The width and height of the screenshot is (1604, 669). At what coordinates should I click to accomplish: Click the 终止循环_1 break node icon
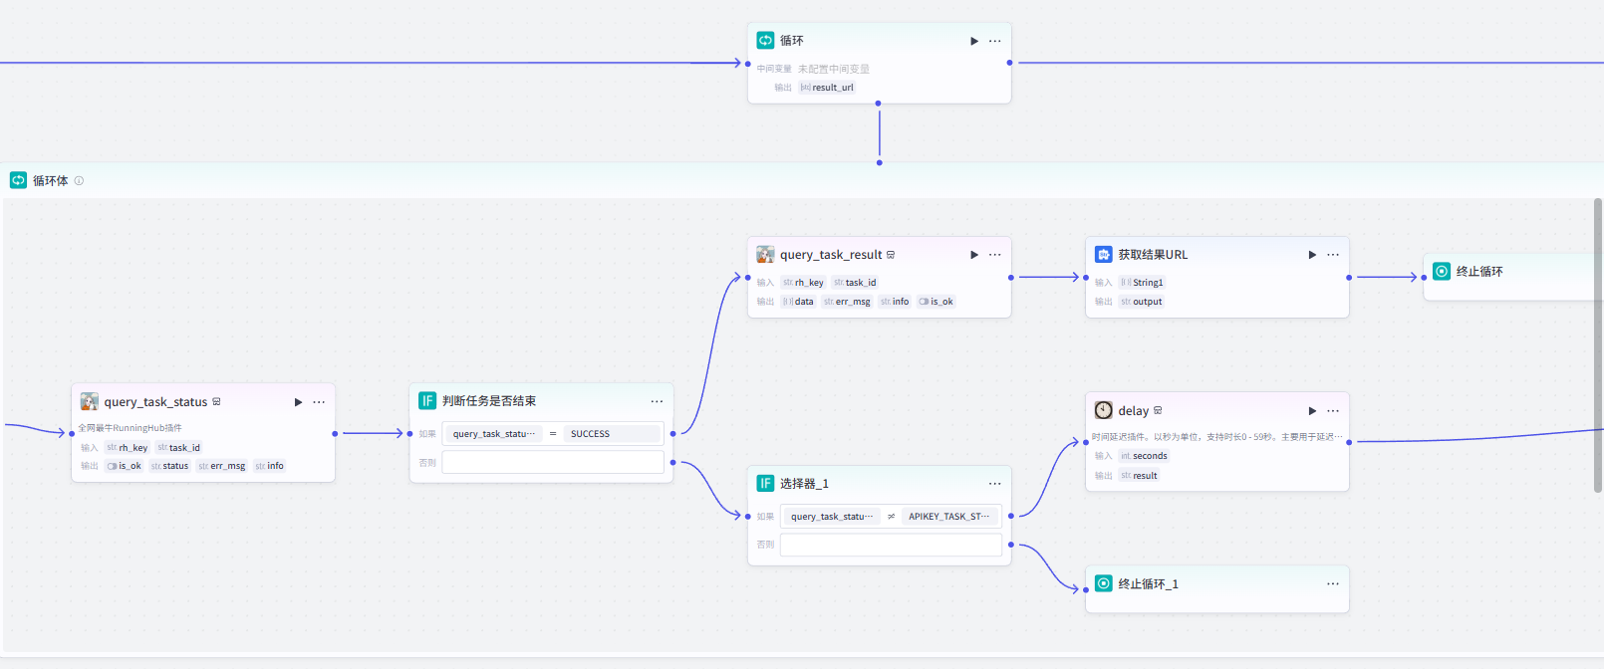coord(1104,583)
